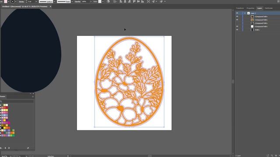Click the Locate Object icon in Layers panel
Viewport: 280px width, 157px height.
(272, 156)
